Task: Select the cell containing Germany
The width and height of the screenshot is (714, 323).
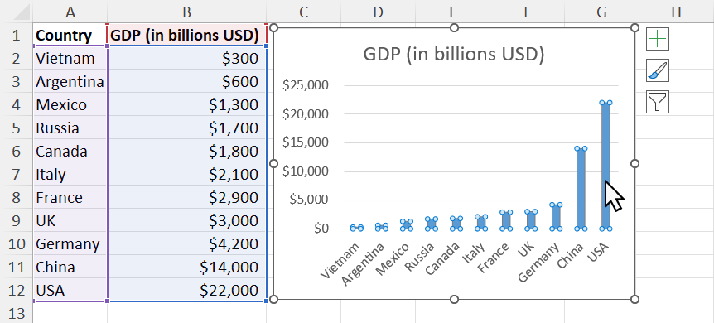Action: click(x=70, y=243)
